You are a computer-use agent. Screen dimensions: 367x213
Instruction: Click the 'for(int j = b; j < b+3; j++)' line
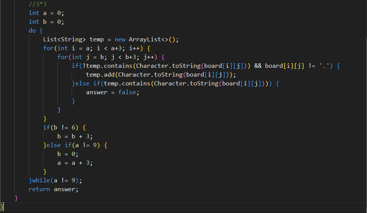tap(111, 57)
